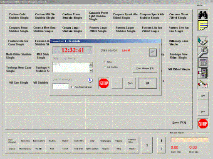Click the calculator icon in sidebar
The image size is (213, 159).
203,63
